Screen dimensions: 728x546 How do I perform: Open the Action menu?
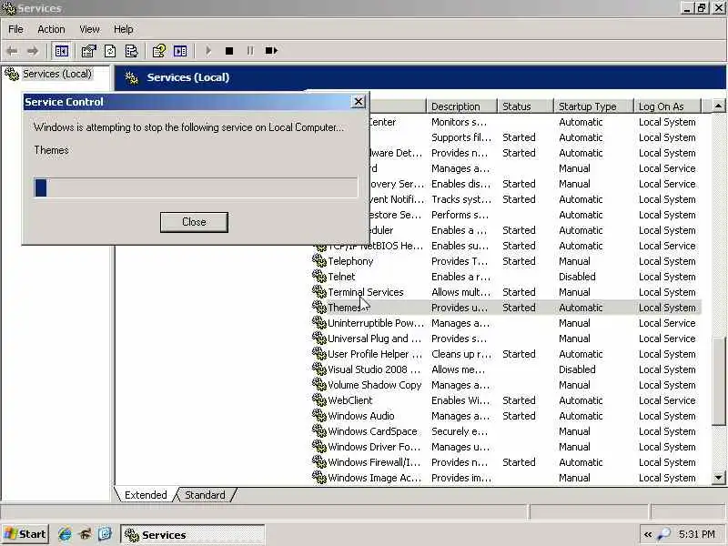click(51, 29)
